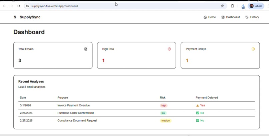Click the alert icon in High Risk card
This screenshot has width=269, height=136.
[x=169, y=49]
